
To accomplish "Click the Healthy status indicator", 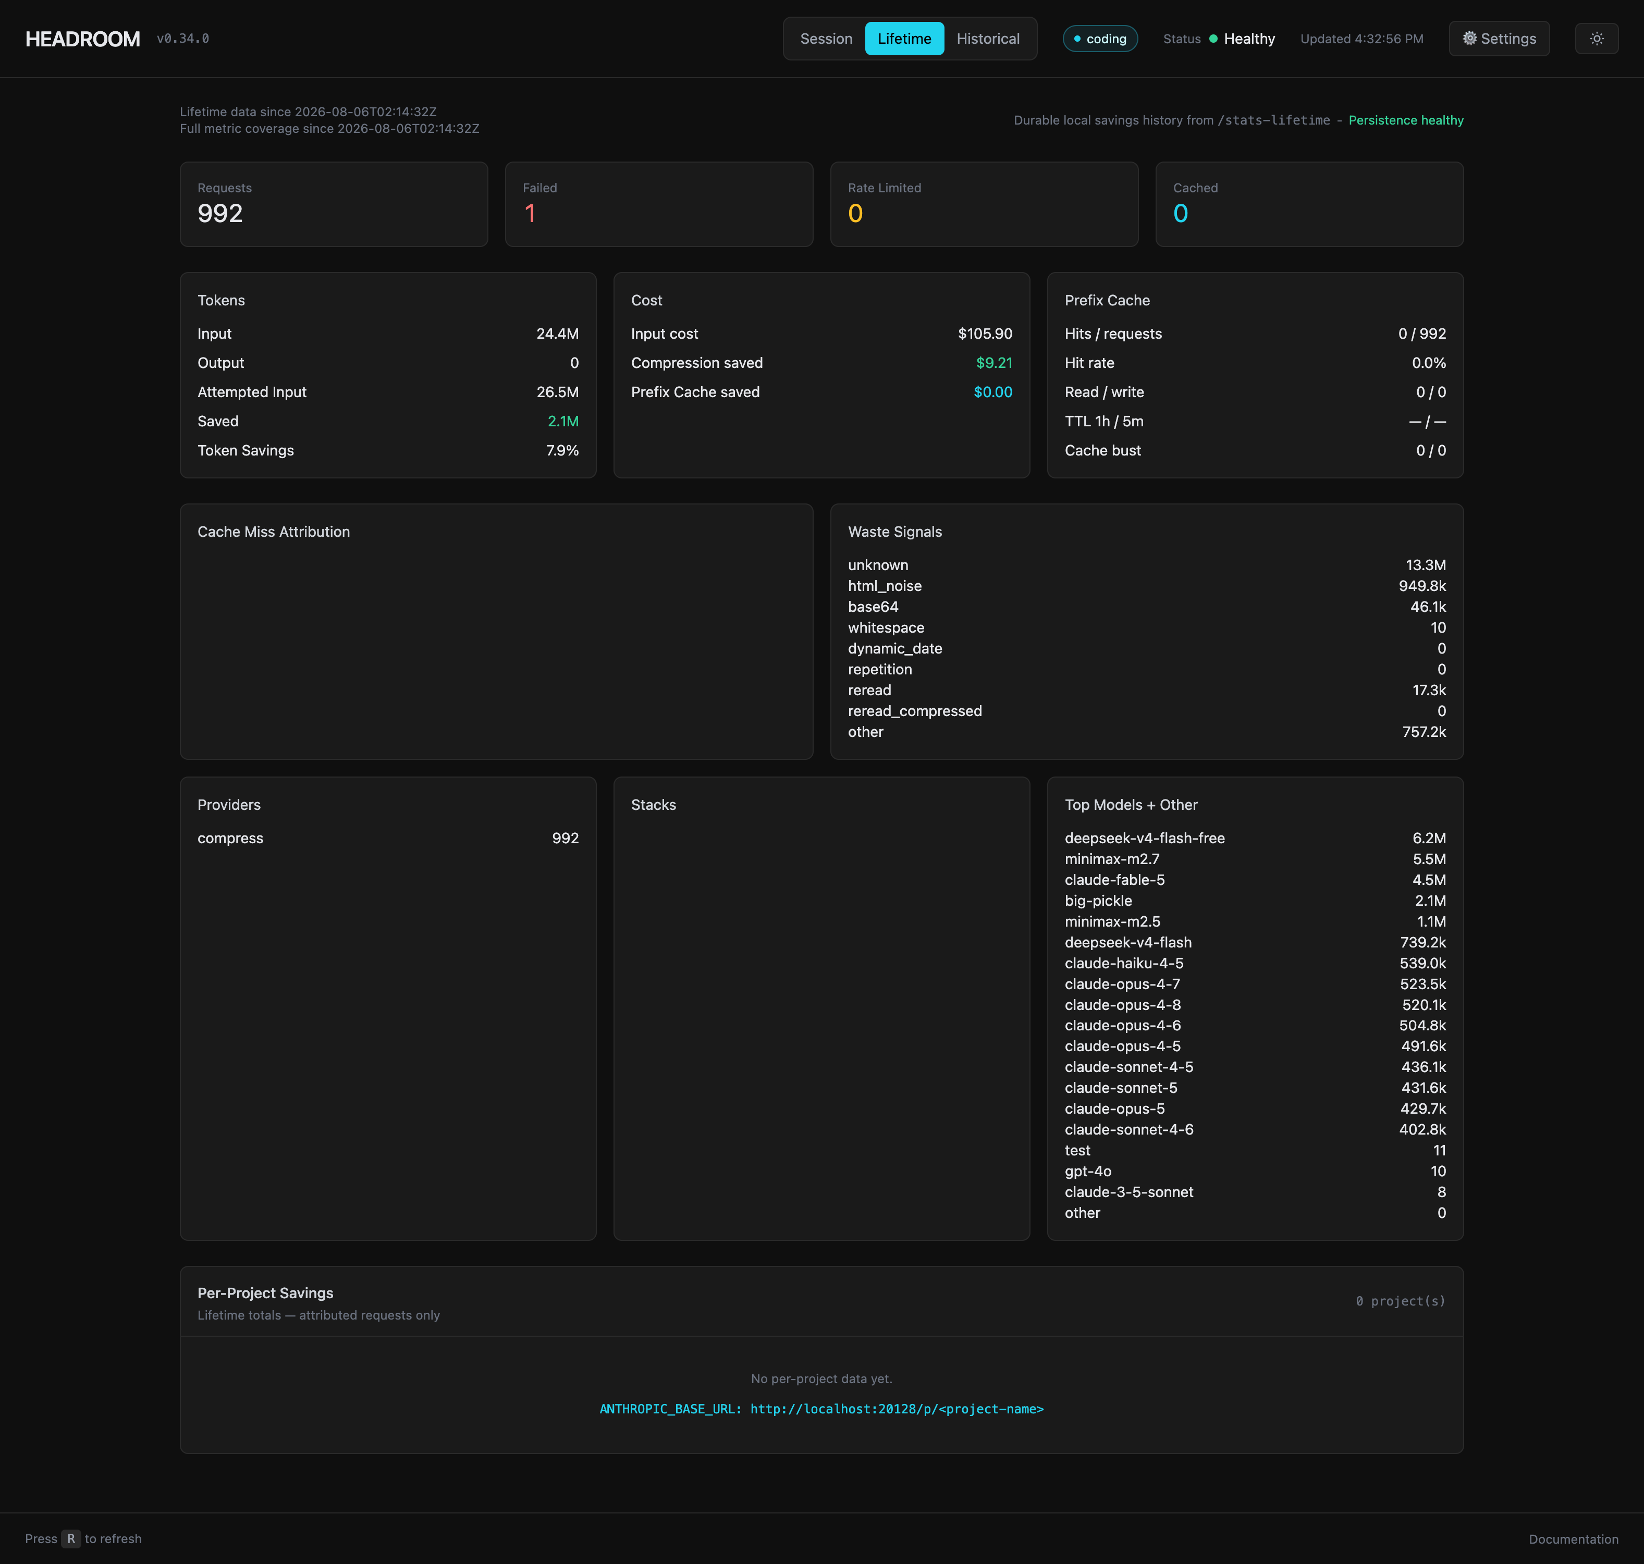I will (x=1241, y=39).
